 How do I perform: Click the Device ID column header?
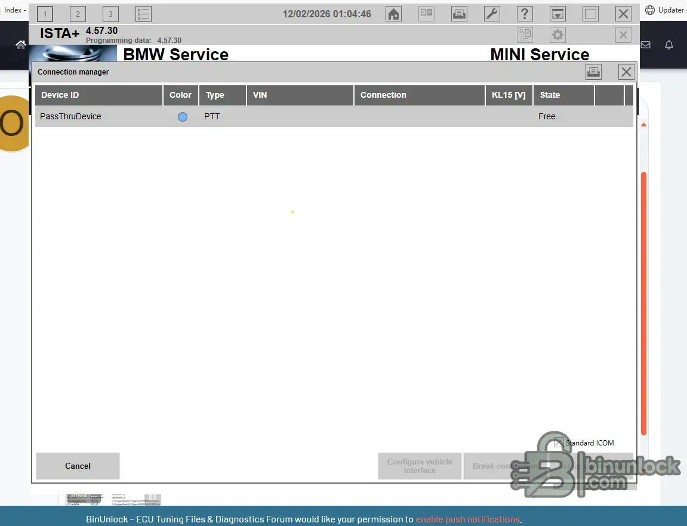pos(98,95)
